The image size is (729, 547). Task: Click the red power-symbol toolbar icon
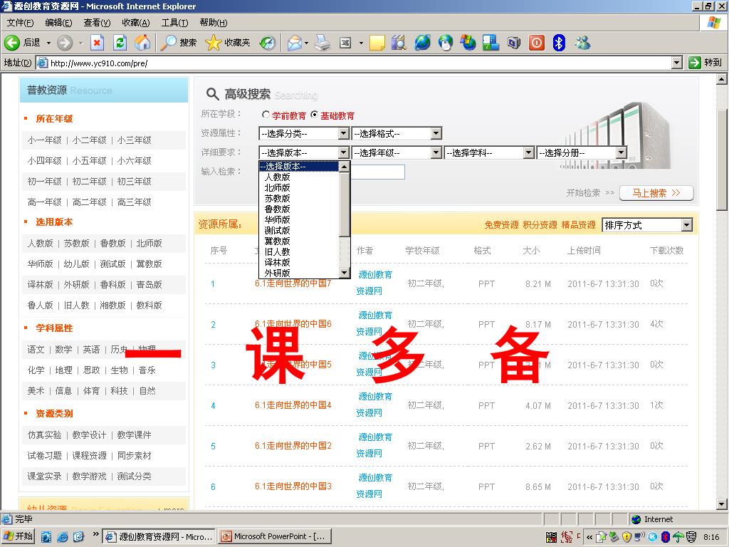point(537,43)
